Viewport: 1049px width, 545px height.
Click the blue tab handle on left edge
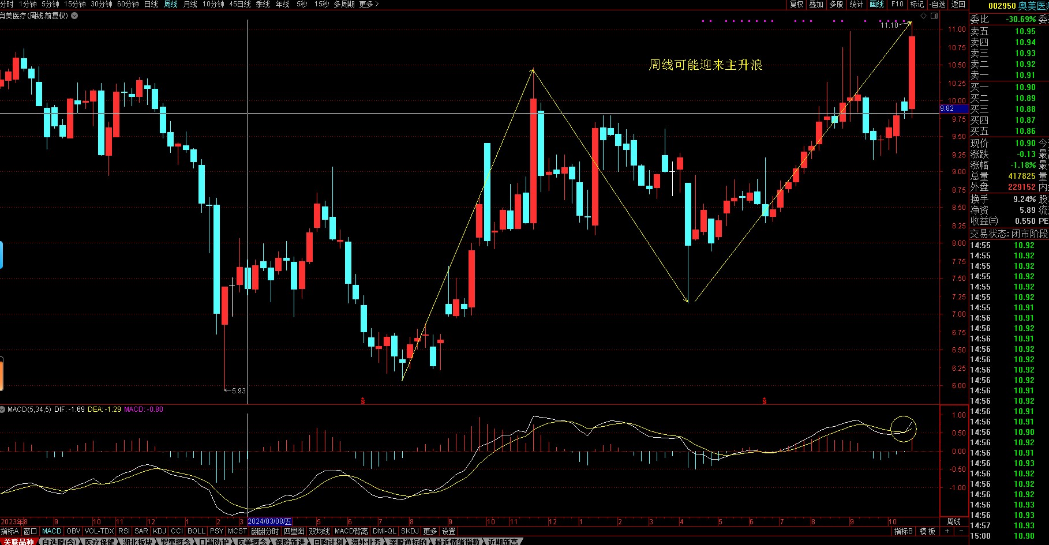(1, 255)
